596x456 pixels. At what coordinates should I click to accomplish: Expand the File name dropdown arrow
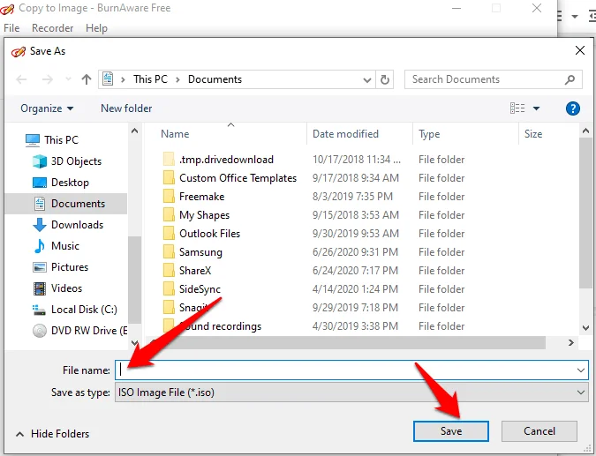[x=581, y=370]
